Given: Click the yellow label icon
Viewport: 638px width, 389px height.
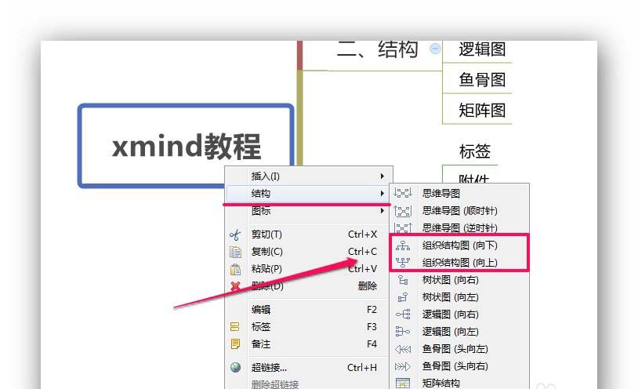Looking at the screenshot, I should 235,327.
